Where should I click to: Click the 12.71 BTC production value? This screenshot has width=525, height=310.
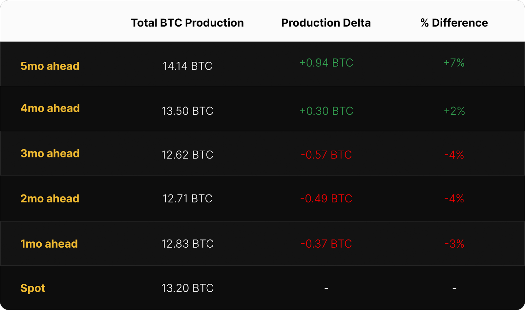click(x=187, y=198)
